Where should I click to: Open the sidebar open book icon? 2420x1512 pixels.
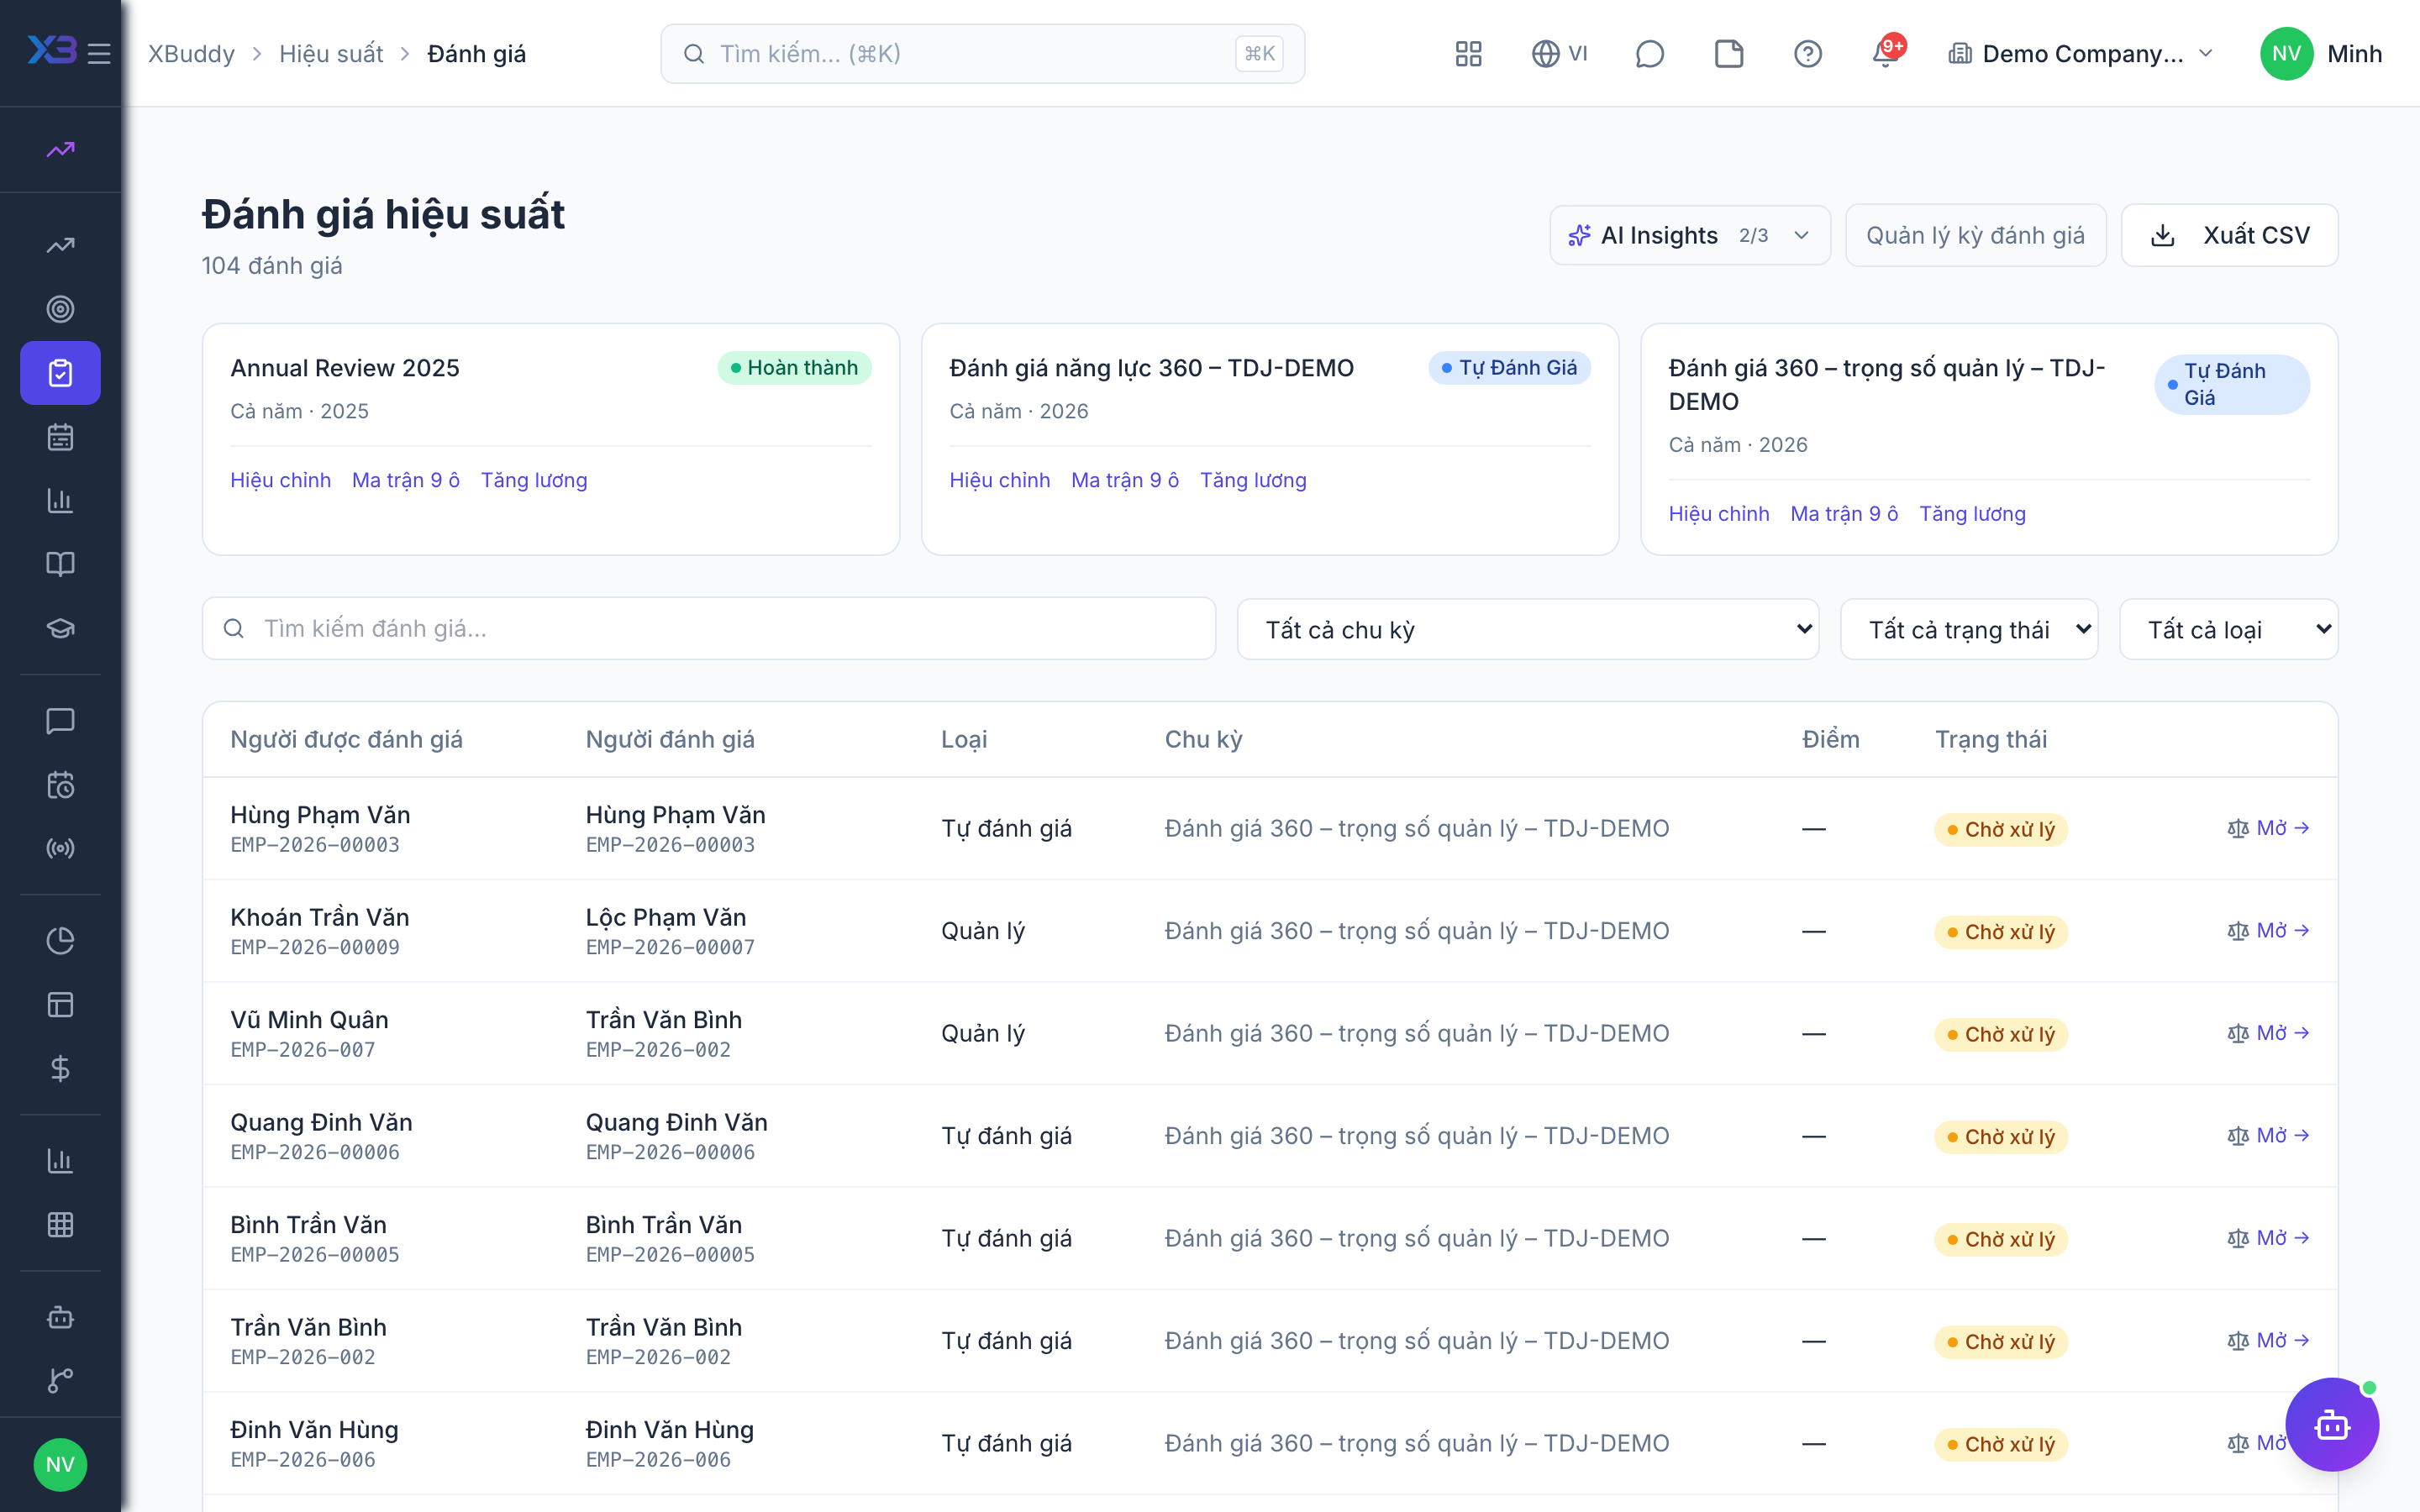(x=60, y=564)
